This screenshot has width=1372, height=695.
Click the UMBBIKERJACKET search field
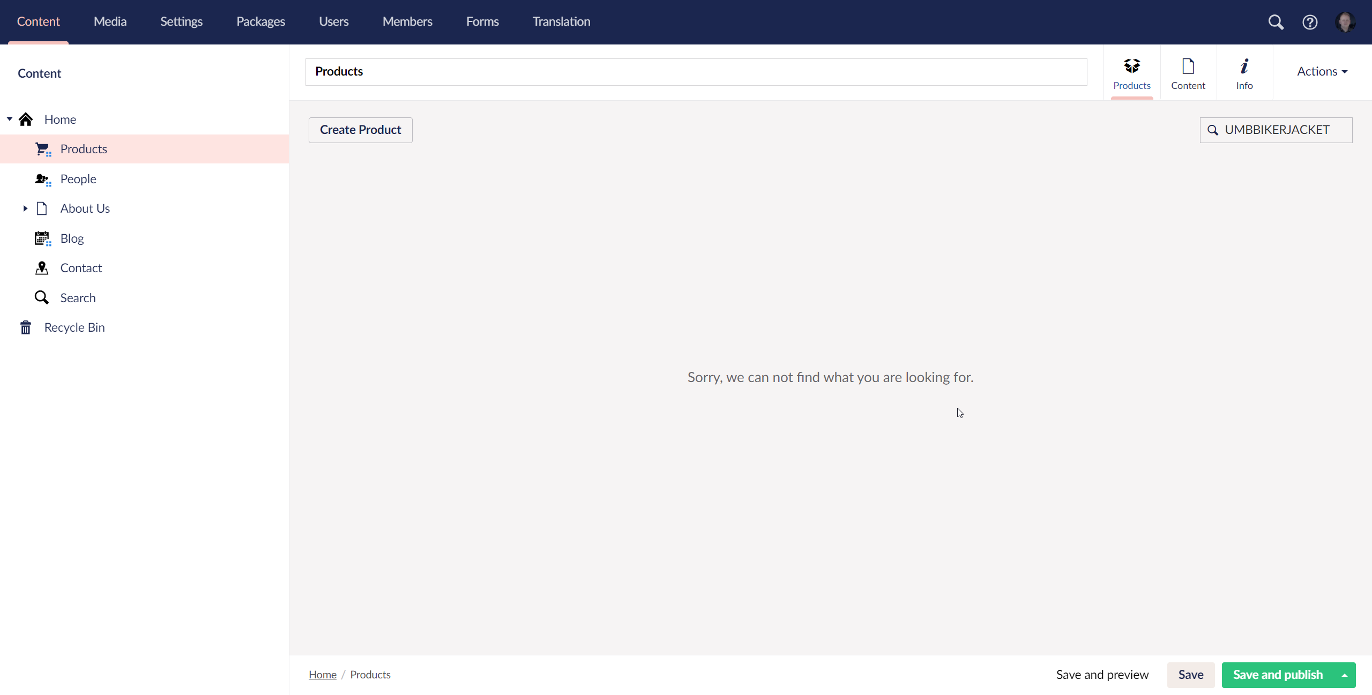tap(1277, 130)
